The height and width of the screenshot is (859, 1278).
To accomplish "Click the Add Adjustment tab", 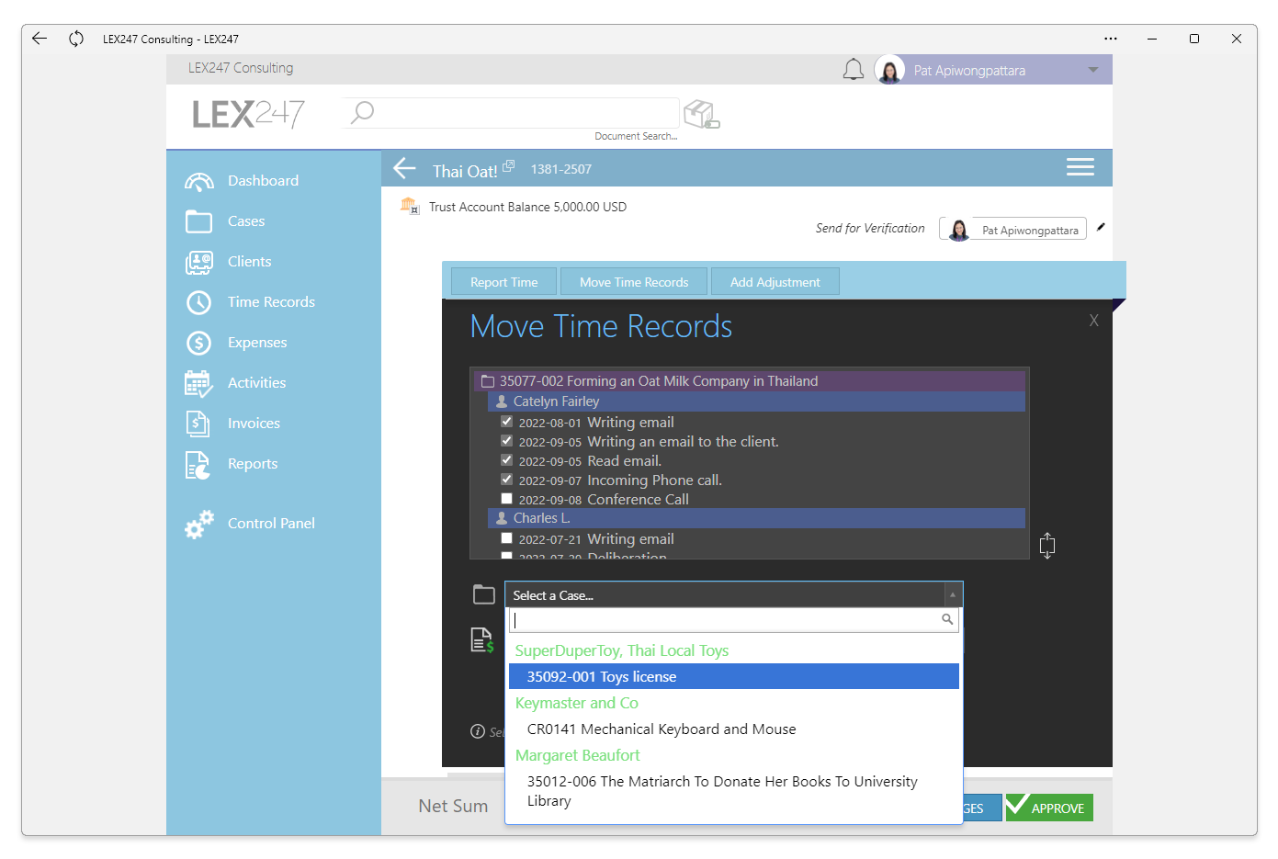I will [775, 282].
